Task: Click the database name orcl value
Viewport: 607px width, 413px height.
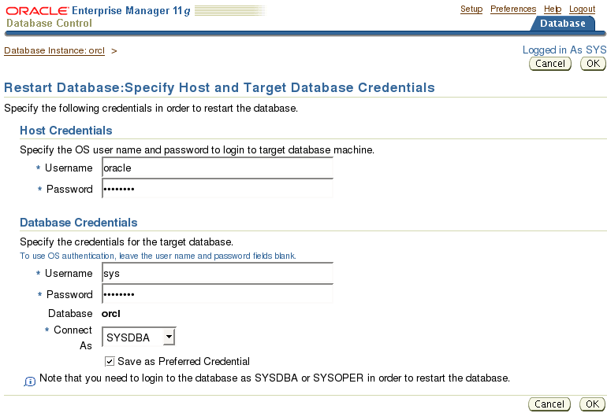Action: (110, 313)
